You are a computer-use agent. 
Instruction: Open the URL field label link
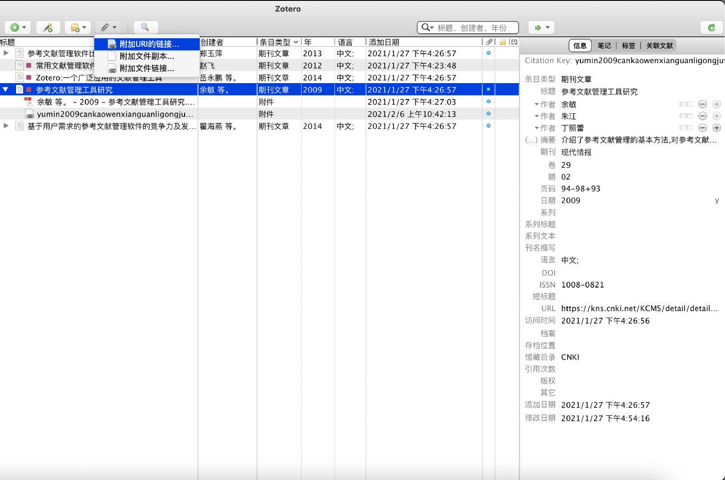(x=548, y=308)
